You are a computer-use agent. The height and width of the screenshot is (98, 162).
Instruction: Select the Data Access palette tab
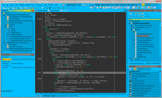tap(123, 5)
